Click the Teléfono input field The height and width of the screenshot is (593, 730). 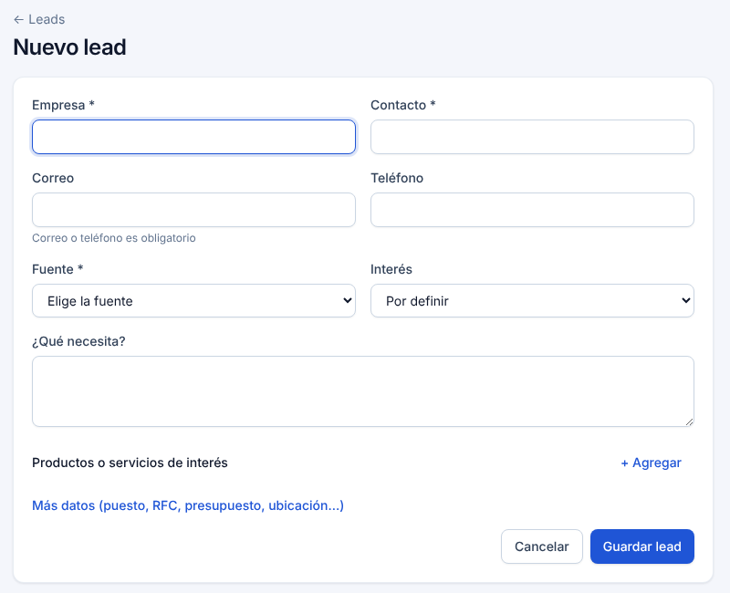(x=532, y=210)
